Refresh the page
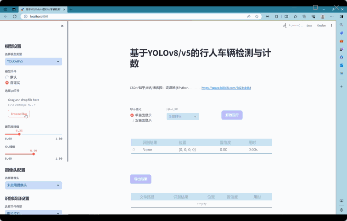The height and width of the screenshot is (221, 347). tap(15, 16)
